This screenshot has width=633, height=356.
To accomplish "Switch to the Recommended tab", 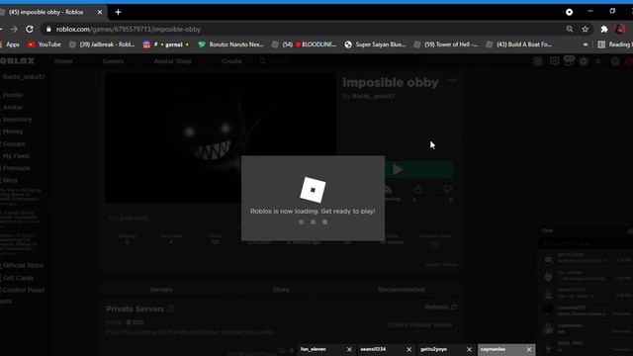I will click(402, 290).
